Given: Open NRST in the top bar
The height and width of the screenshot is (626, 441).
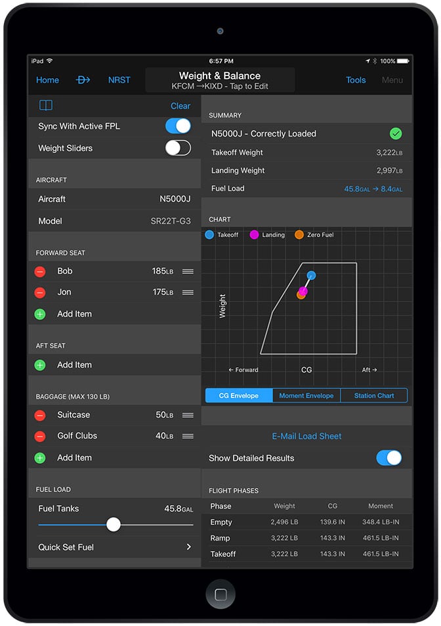Looking at the screenshot, I should tap(119, 80).
